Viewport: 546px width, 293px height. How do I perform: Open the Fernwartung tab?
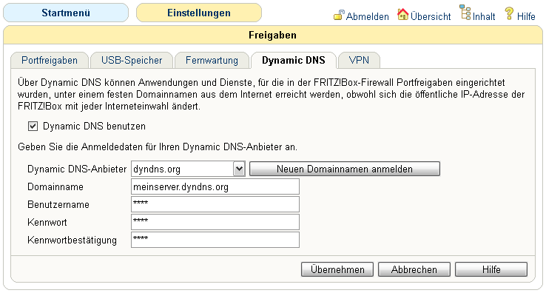pos(212,60)
